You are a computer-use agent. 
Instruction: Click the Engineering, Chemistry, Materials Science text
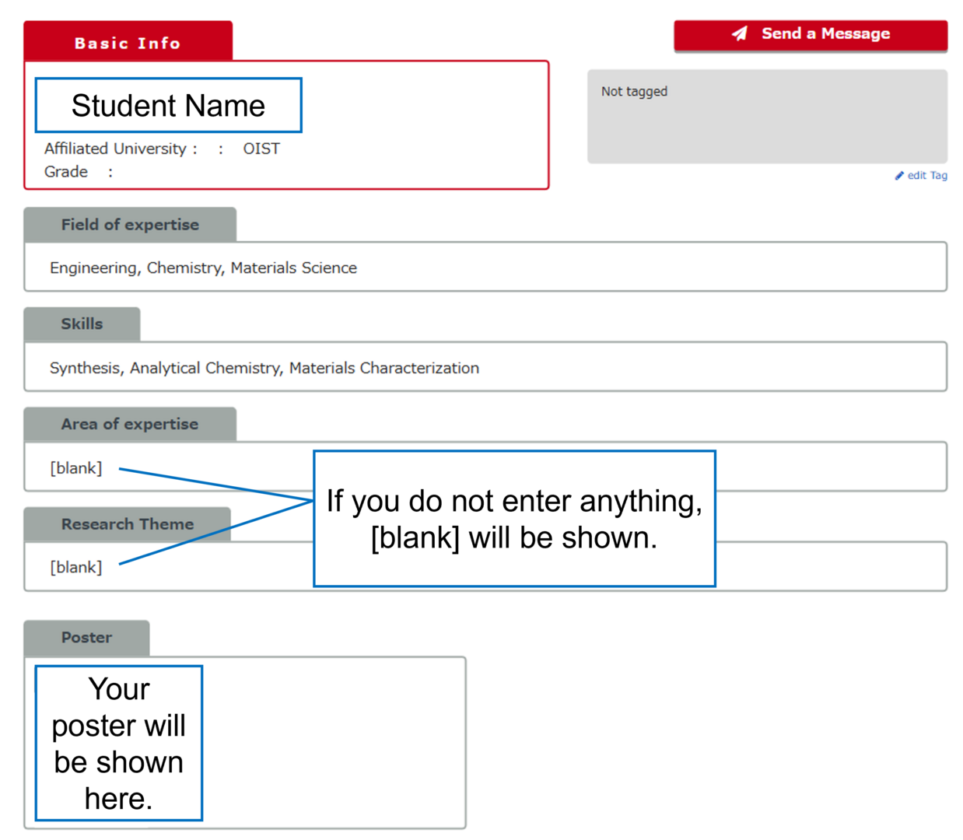[203, 268]
